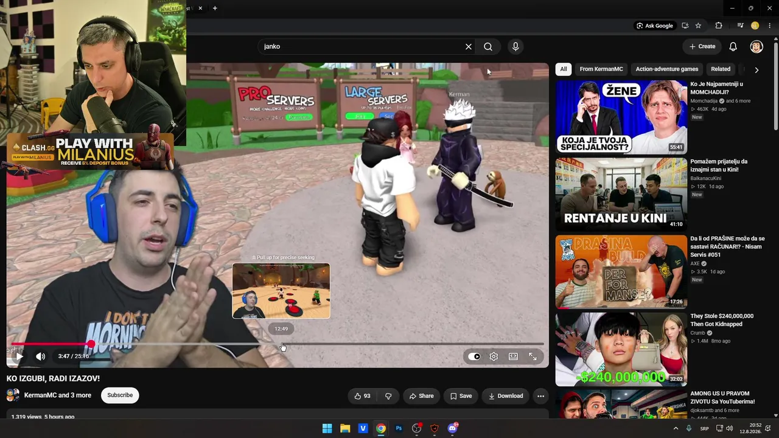Select the From KermanMC chip
This screenshot has height=438, width=779.
(601, 69)
